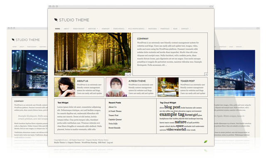Click the 'space' tag in tag cloud
This screenshot has height=158, width=266.
(180, 126)
